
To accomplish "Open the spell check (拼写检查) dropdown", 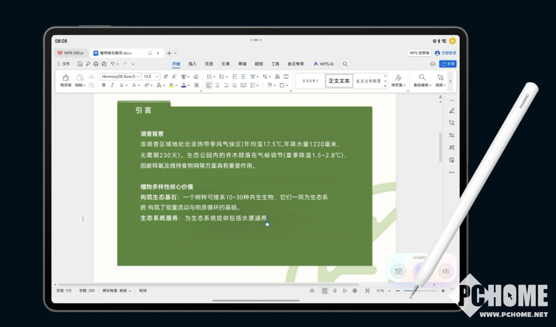I will pos(116,291).
